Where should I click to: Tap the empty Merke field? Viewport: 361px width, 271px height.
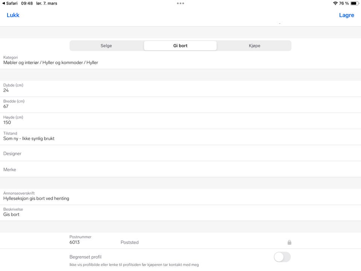(x=180, y=169)
